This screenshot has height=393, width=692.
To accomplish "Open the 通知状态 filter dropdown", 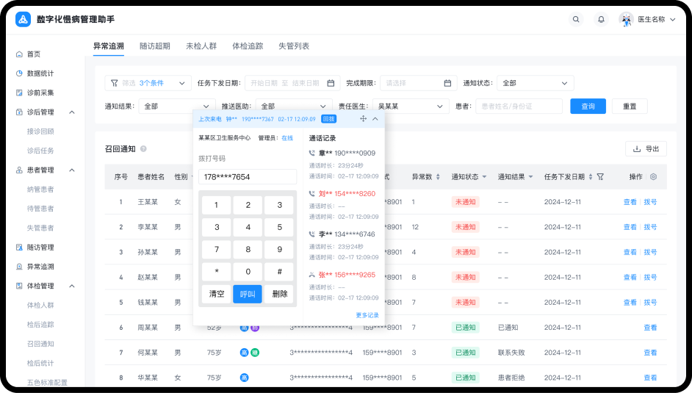I will point(535,83).
